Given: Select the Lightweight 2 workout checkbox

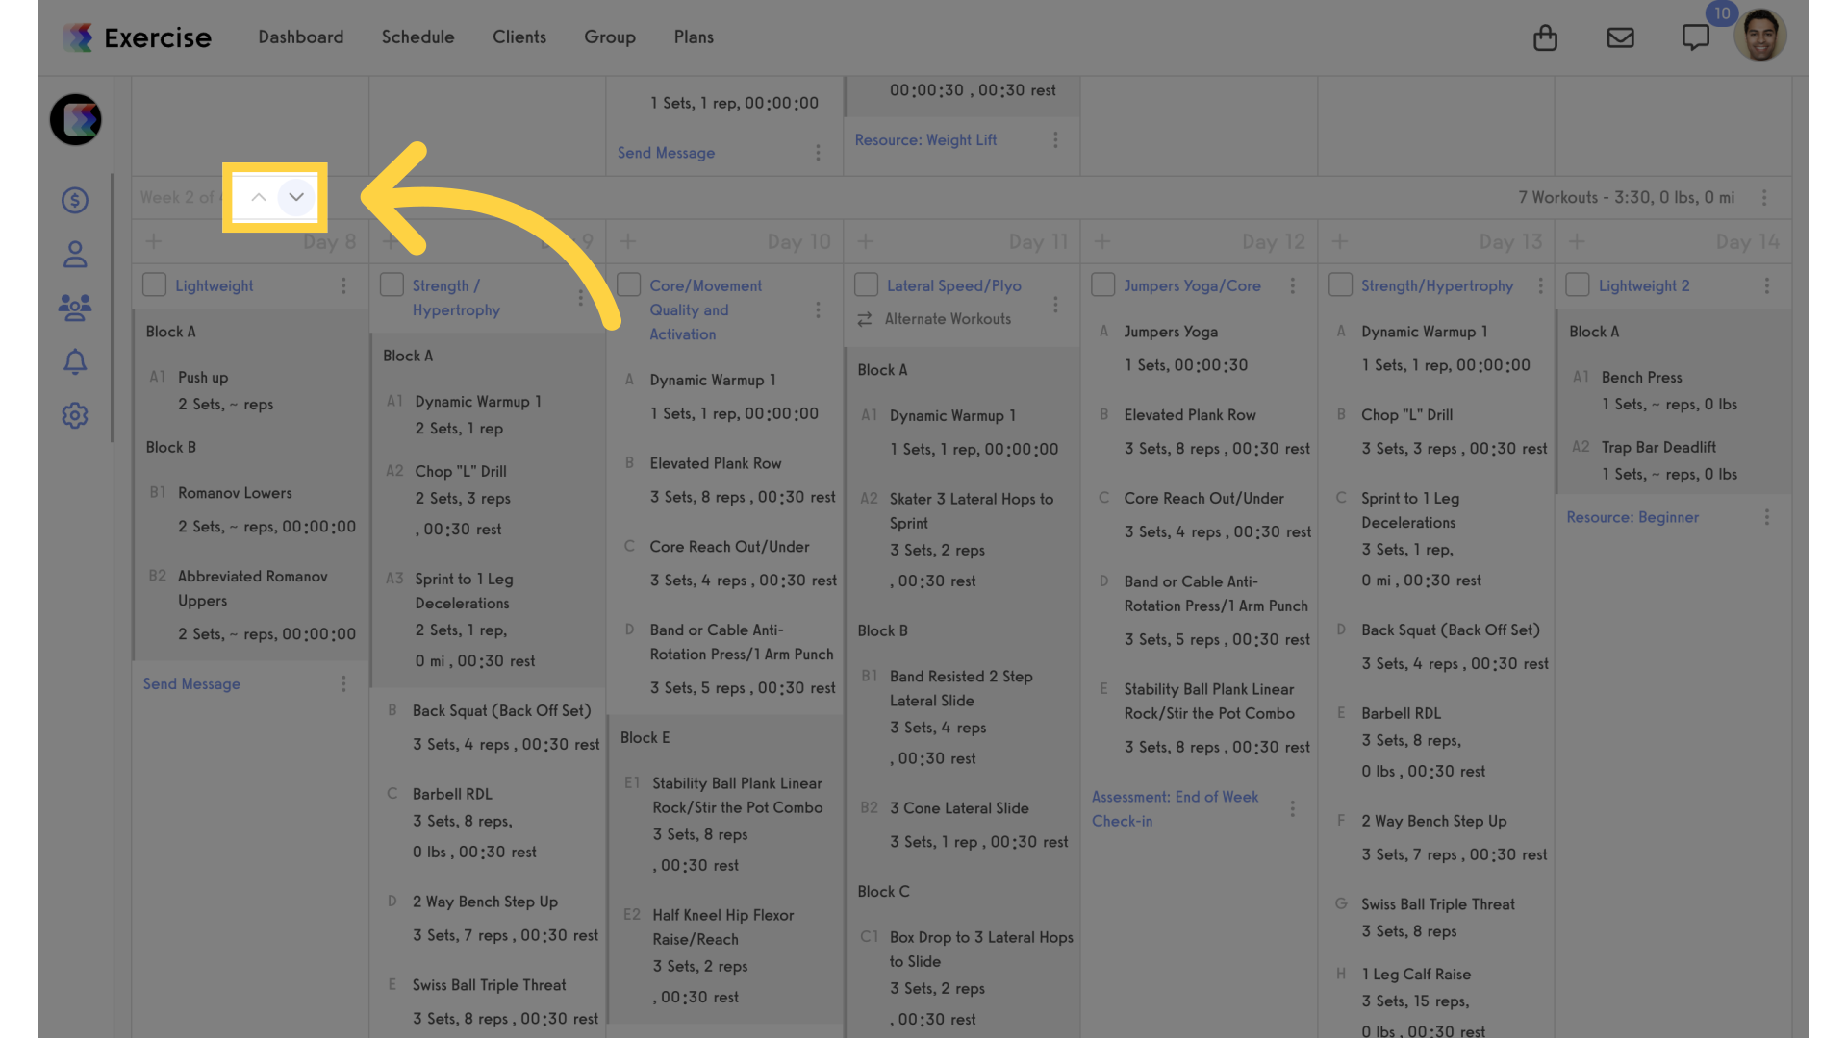Looking at the screenshot, I should click(1577, 285).
